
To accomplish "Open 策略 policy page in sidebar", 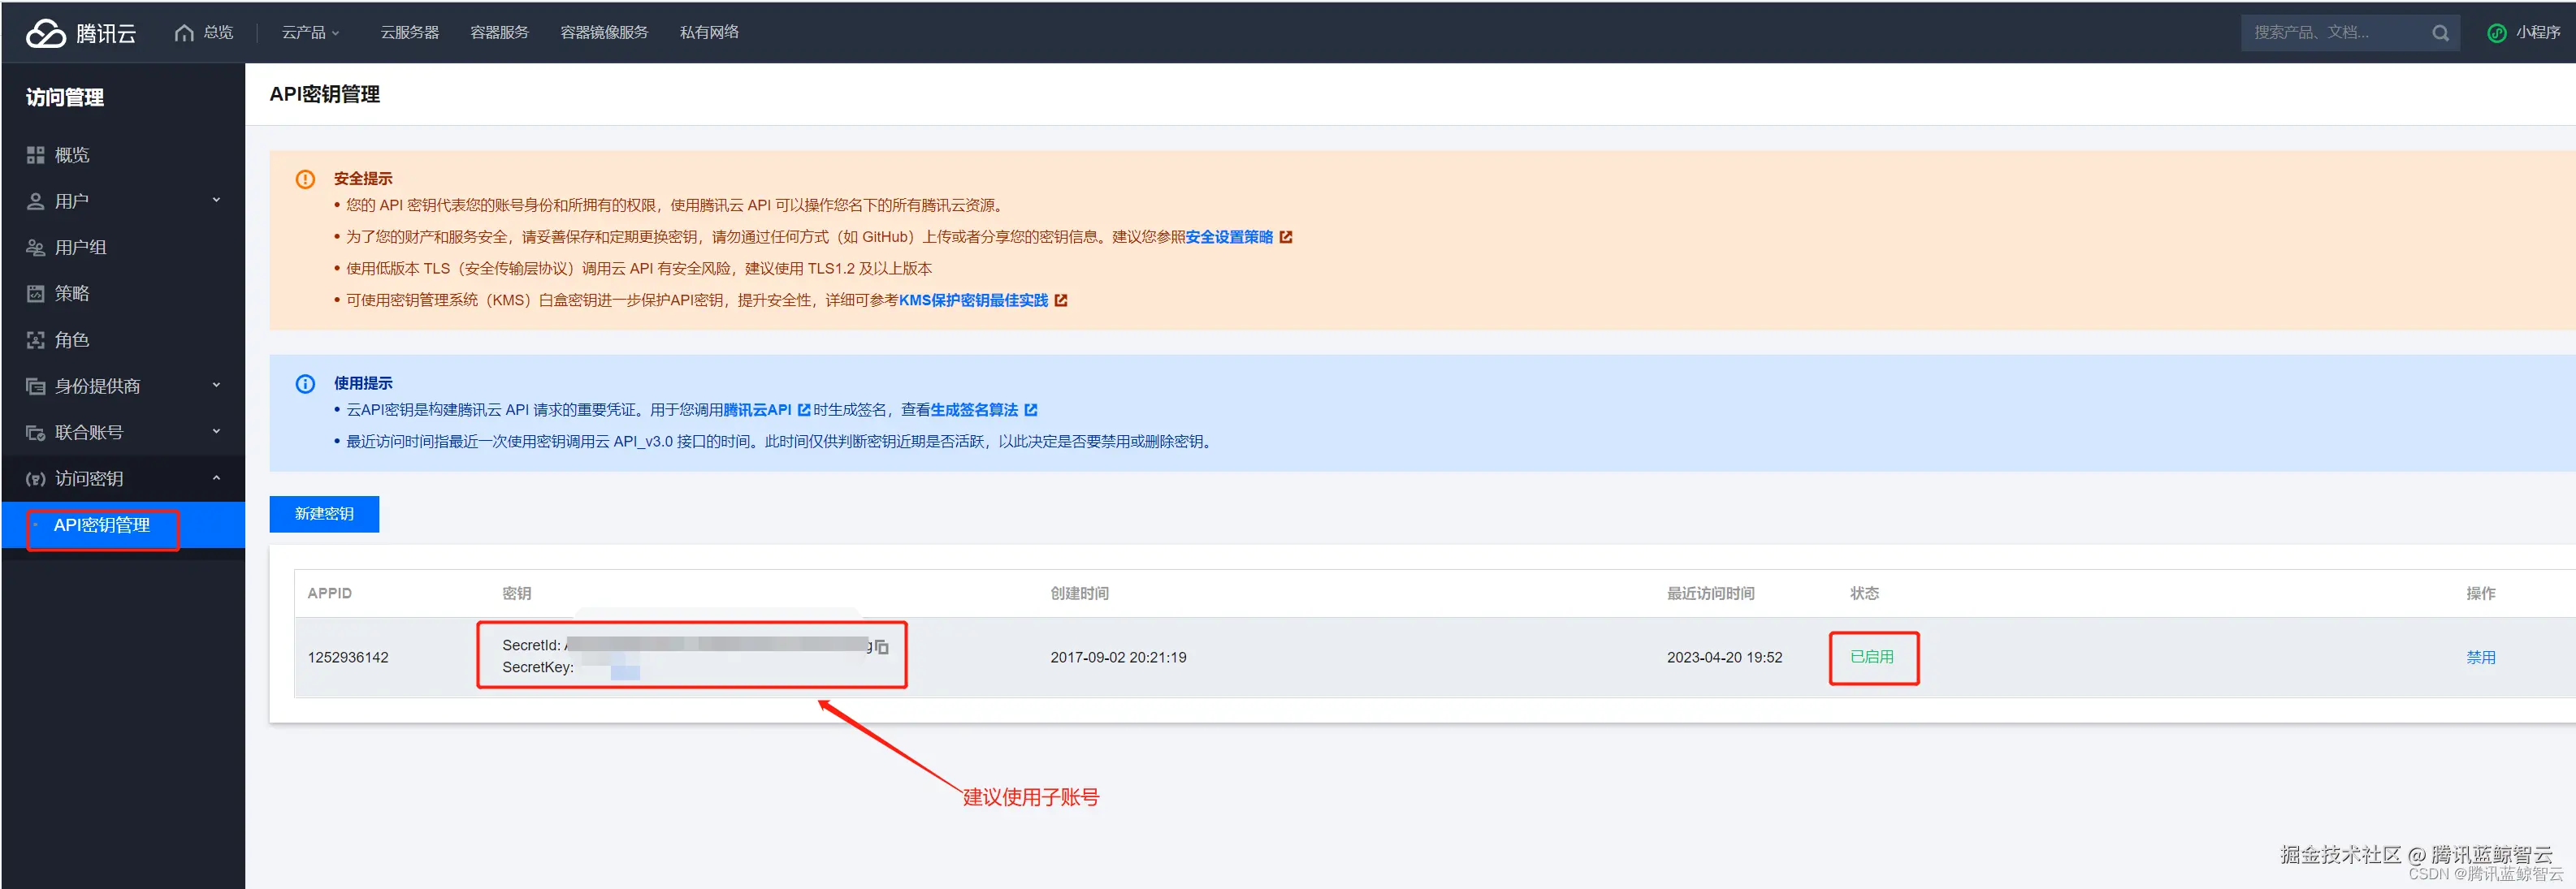I will point(72,294).
